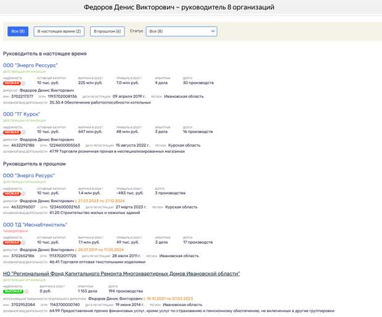Click activity '46.41 Торговля оптовая текстильными изделиями'
Screen dimensions: 382x317
coord(97,262)
